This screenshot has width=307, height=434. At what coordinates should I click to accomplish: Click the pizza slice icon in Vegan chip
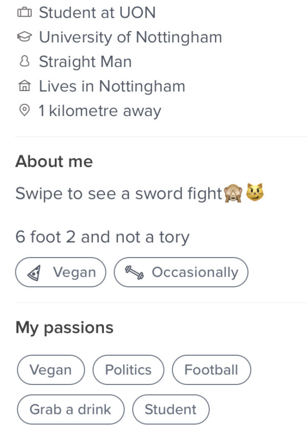point(34,273)
